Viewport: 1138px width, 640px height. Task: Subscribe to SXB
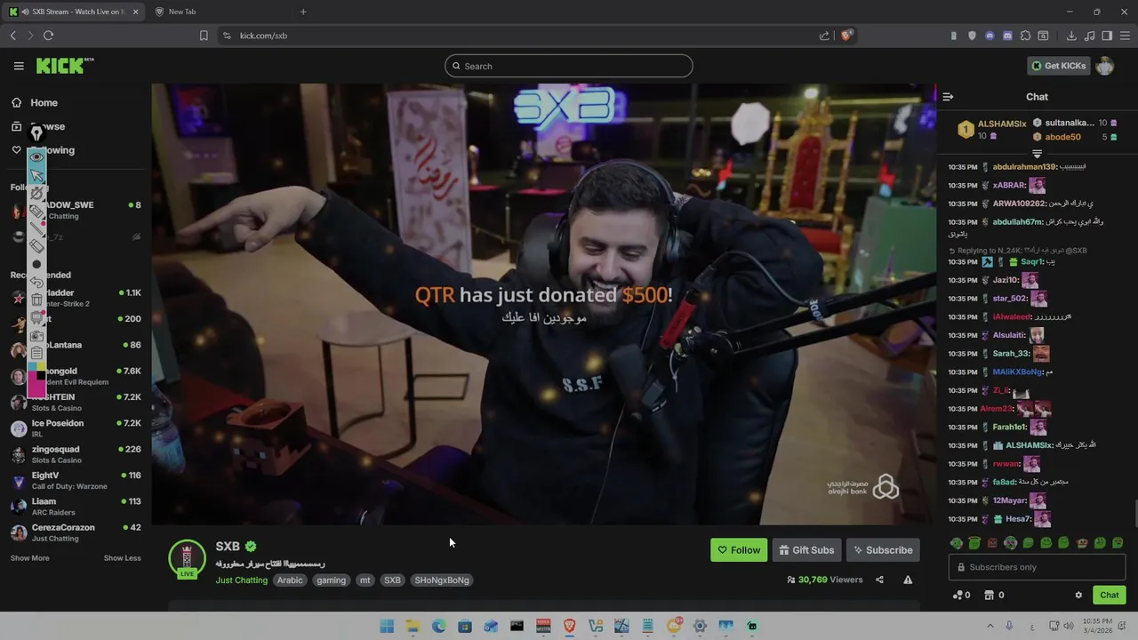pyautogui.click(x=883, y=550)
